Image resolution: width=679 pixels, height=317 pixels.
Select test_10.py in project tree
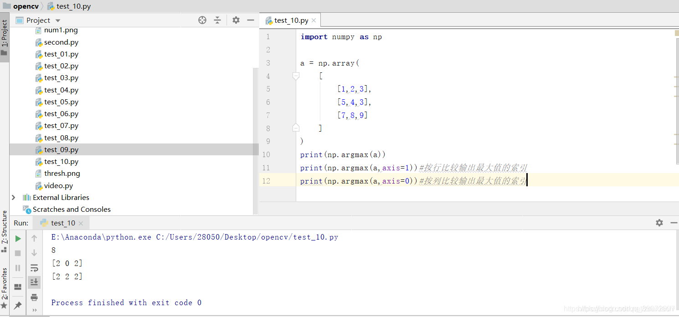tap(61, 162)
